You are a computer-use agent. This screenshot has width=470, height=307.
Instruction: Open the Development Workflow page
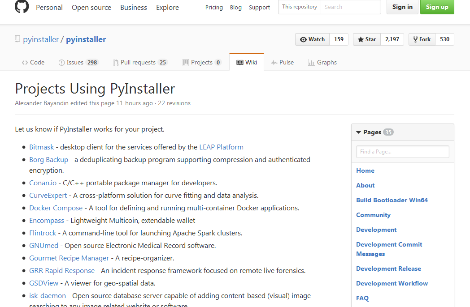point(392,283)
